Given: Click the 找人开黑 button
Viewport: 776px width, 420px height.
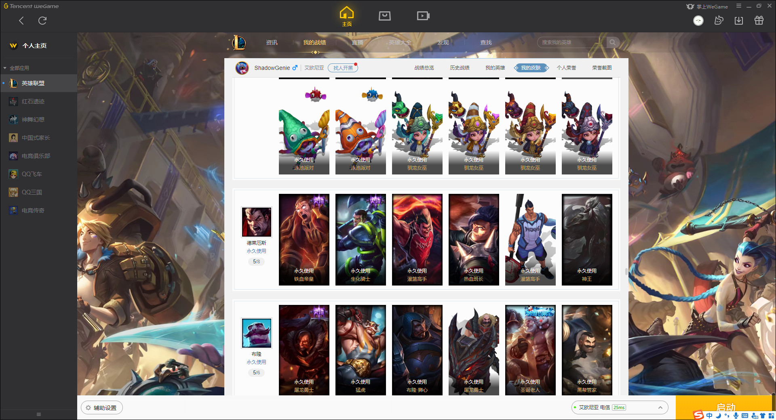Looking at the screenshot, I should [x=343, y=68].
